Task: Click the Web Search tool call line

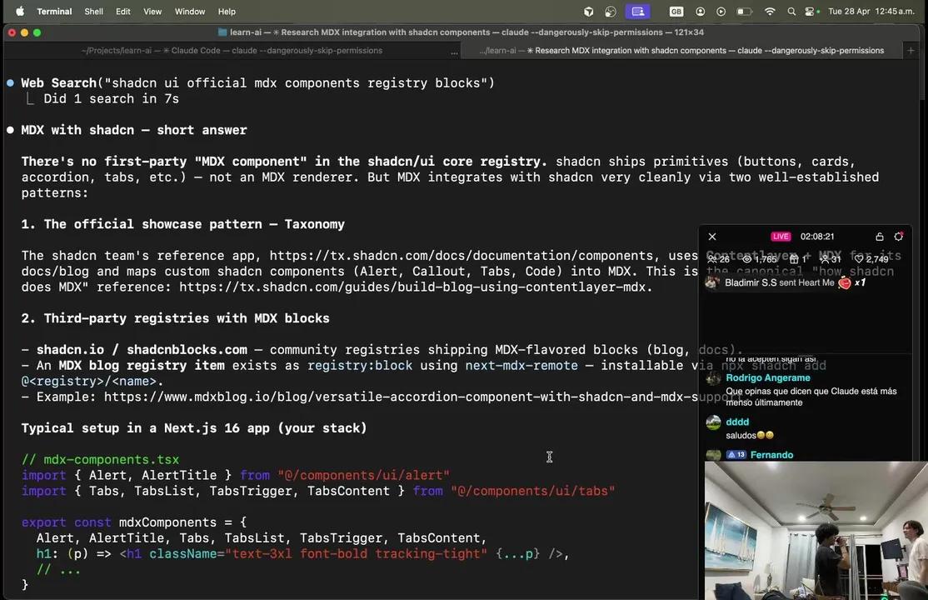Action: coord(257,83)
